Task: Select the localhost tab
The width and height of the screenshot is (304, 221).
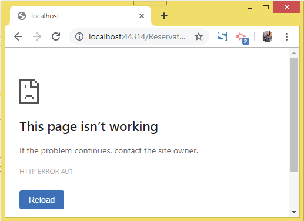Action: point(81,16)
